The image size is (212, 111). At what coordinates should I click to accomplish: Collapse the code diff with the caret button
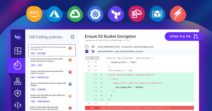(92, 58)
